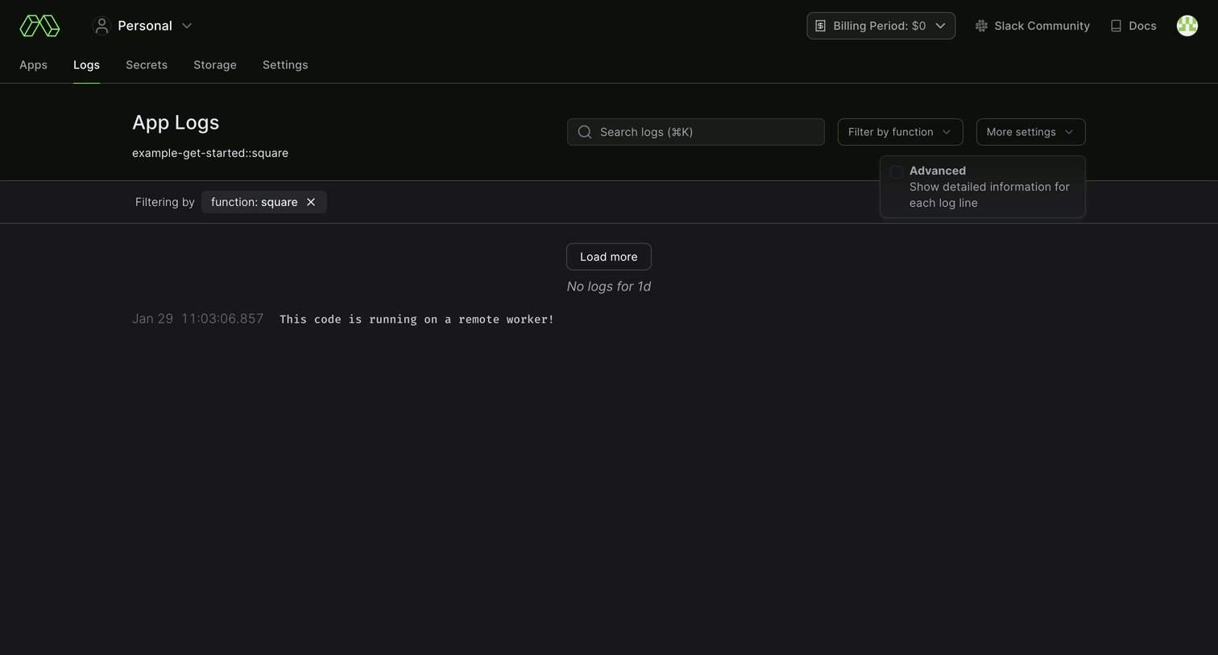The image size is (1218, 655).
Task: Click the Personal workspace user icon
Action: coord(101,26)
